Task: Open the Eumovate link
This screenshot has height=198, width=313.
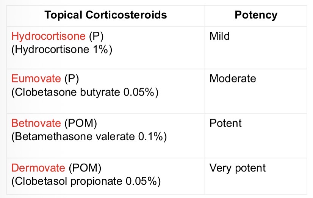Action: [x=36, y=79]
